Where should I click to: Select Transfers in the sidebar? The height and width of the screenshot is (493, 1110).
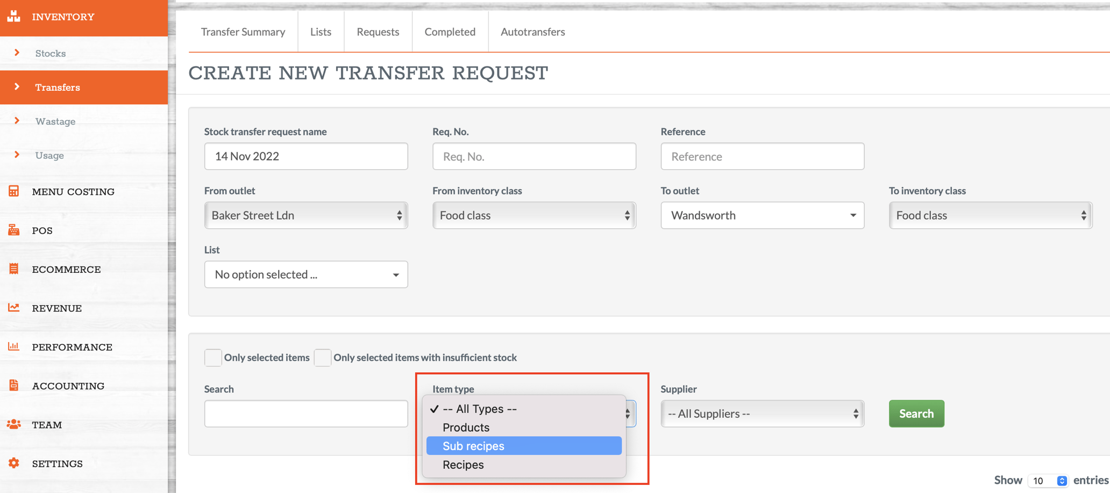[58, 87]
